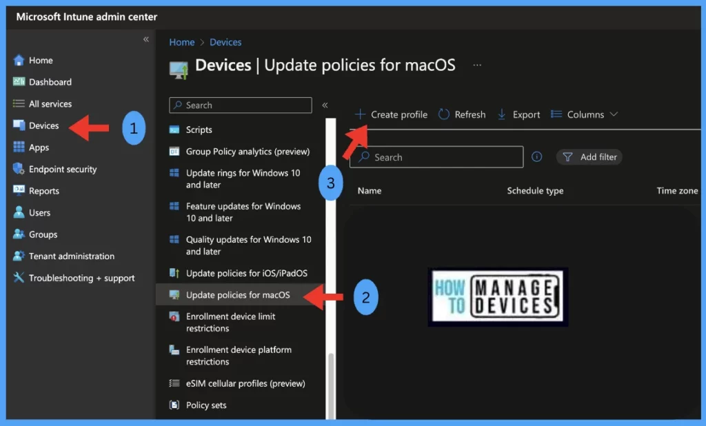This screenshot has height=426, width=706.
Task: Click the Dashboard chart icon
Action: pos(19,81)
